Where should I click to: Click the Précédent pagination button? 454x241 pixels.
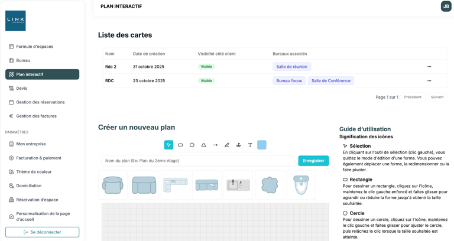413,97
